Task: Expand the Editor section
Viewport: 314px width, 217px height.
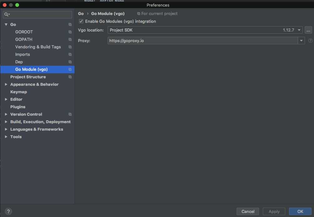Action: coord(6,99)
